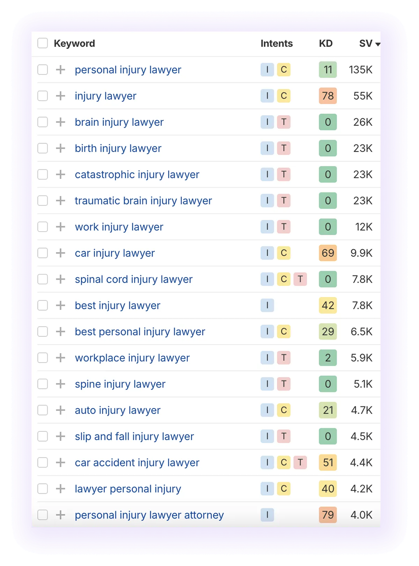Click the Keyword column header
Image resolution: width=419 pixels, height=566 pixels.
pyautogui.click(x=75, y=43)
